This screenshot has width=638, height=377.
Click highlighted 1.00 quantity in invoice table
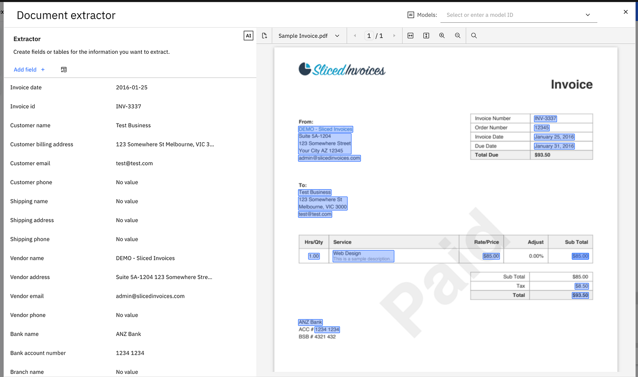pyautogui.click(x=314, y=256)
